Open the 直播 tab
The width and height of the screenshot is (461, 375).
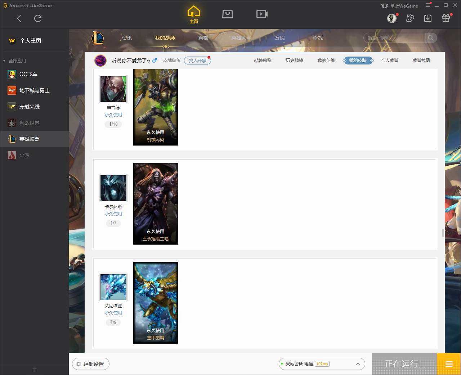(203, 38)
